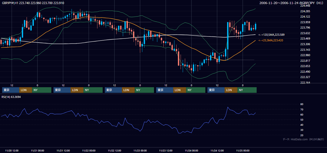Pick the RSI 20 level label
Image resolution: width=327 pixels, height=153 pixels.
(302, 135)
